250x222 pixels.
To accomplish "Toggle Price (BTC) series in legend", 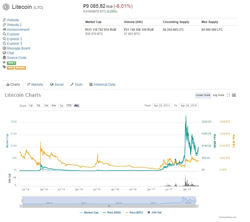I will [134, 213].
